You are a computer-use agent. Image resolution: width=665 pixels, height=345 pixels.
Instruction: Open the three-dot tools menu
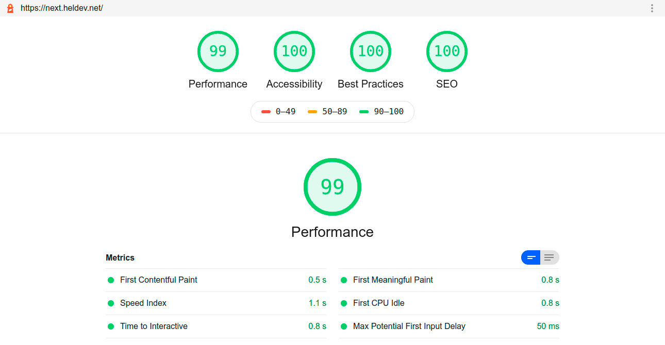coord(652,8)
